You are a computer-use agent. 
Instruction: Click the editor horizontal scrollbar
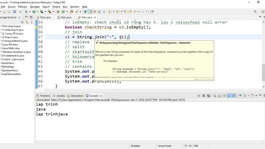click(x=153, y=90)
